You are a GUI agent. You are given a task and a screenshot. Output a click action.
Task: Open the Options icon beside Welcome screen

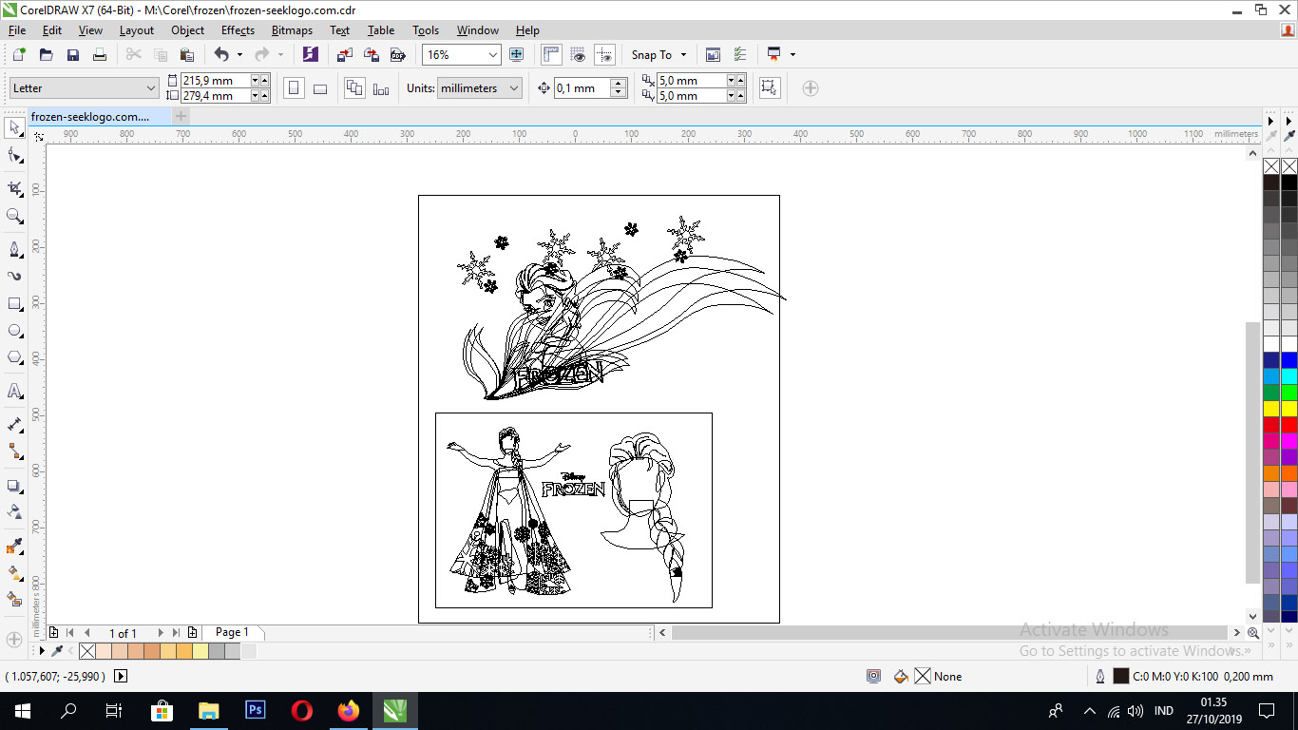(x=741, y=55)
